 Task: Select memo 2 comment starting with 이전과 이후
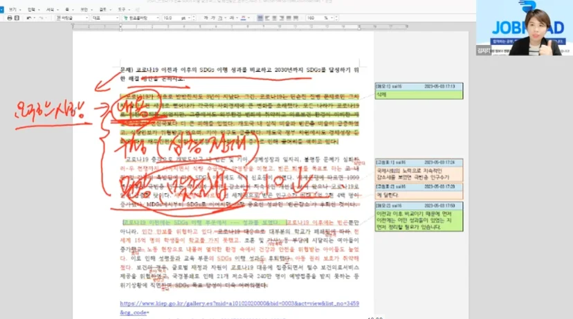[x=419, y=217]
